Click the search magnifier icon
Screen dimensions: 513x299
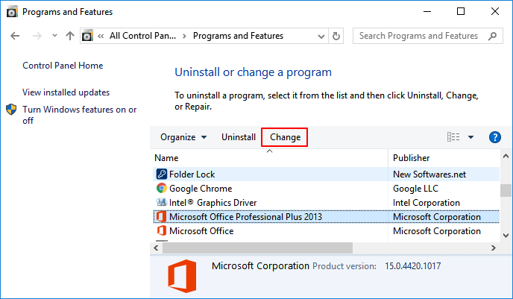click(493, 36)
